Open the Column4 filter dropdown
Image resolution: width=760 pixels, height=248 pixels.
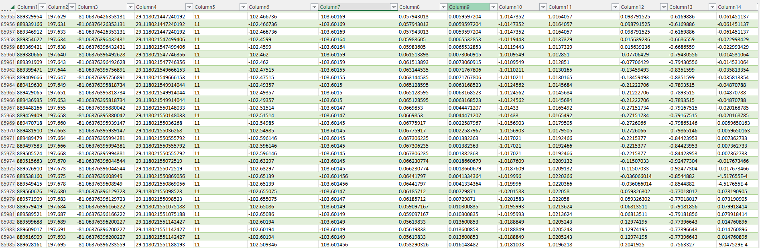189,7
